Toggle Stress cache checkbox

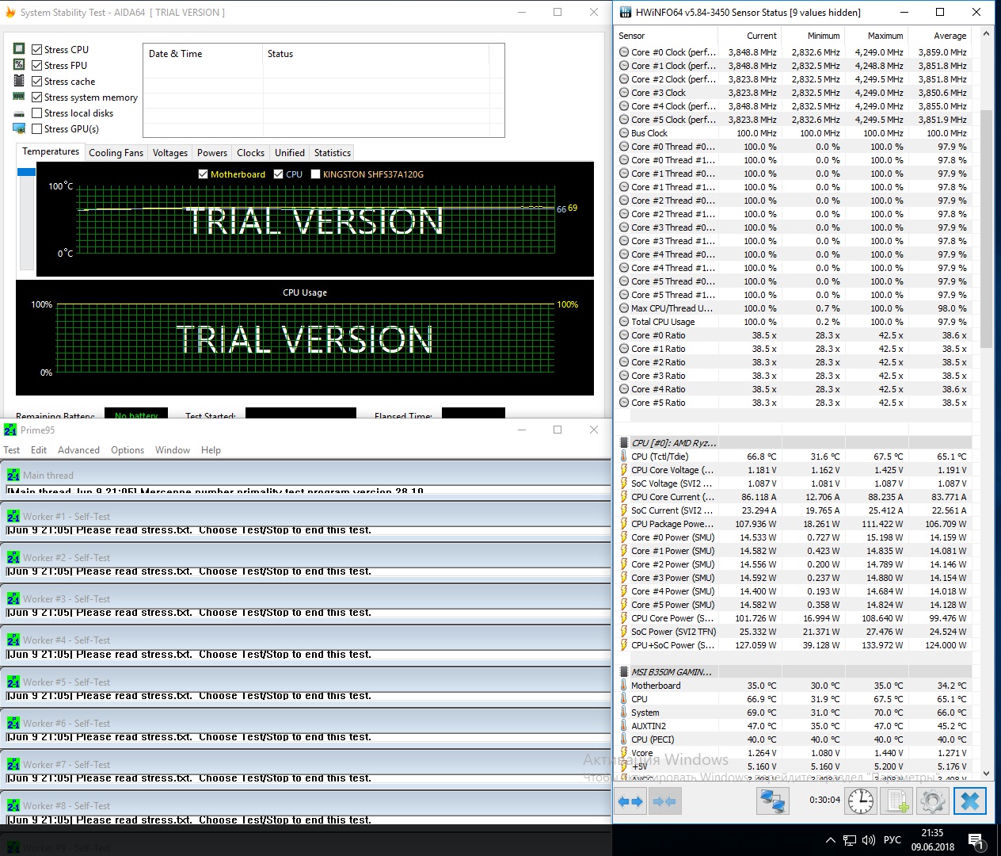[36, 81]
